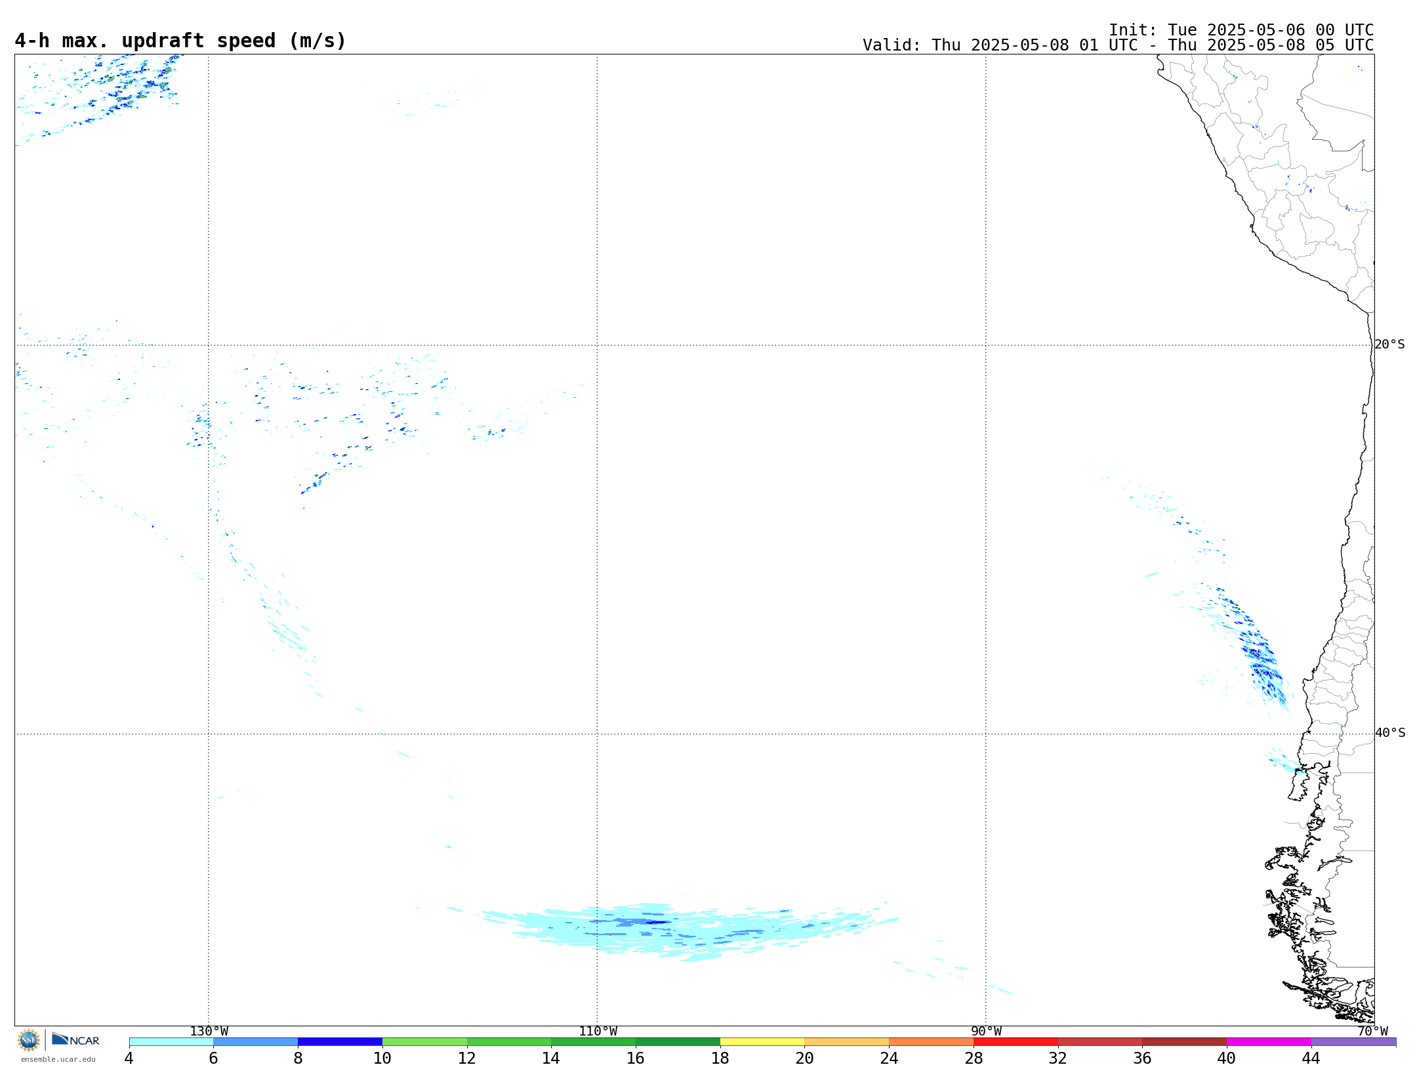Click the NCAR logo
Viewport: 1417px width, 1067px height.
click(75, 1039)
